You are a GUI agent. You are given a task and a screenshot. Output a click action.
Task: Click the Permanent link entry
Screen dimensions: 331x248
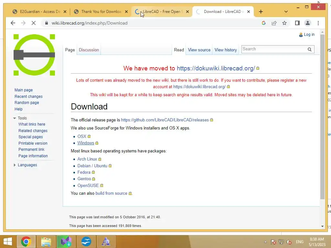click(x=31, y=150)
